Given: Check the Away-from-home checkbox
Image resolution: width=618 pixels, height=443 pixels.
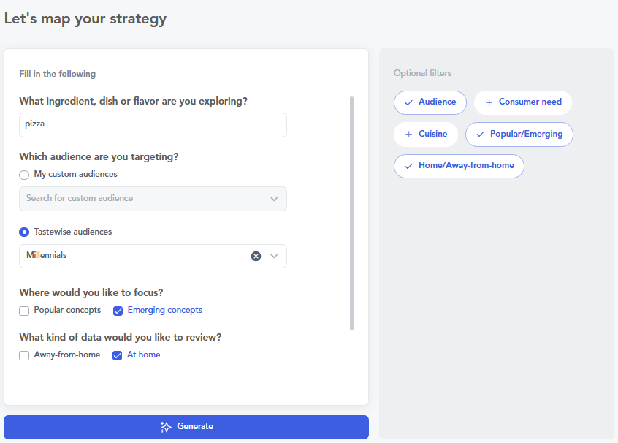Looking at the screenshot, I should coord(24,355).
